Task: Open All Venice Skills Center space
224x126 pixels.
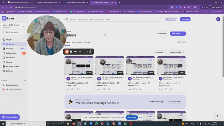Action: (x=14, y=89)
